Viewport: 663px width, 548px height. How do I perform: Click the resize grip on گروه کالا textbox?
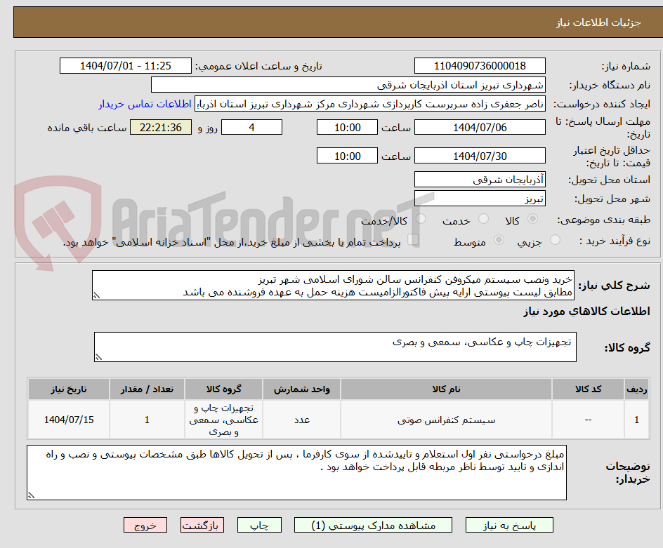click(x=98, y=356)
